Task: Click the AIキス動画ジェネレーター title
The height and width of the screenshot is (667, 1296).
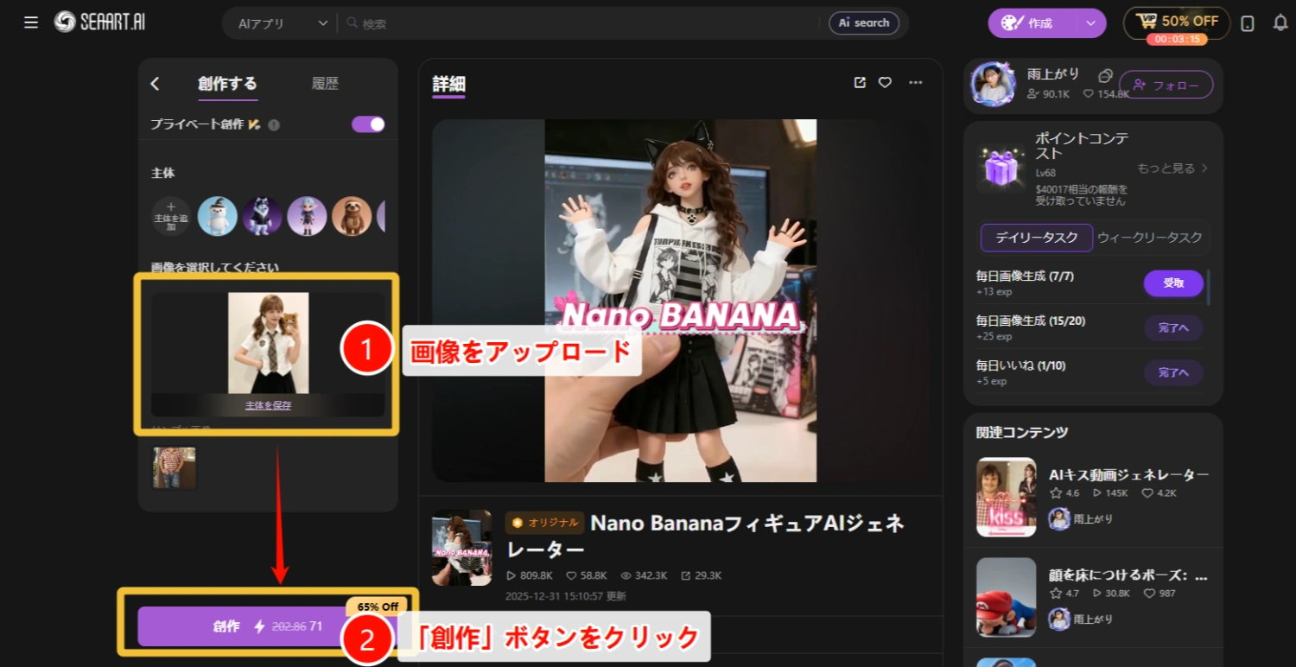Action: [x=1128, y=474]
